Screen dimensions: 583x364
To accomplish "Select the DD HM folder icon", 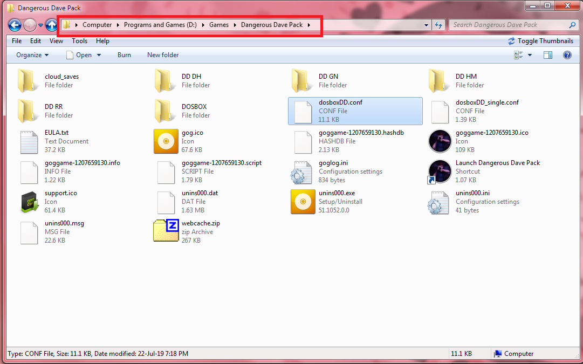I will pos(439,81).
